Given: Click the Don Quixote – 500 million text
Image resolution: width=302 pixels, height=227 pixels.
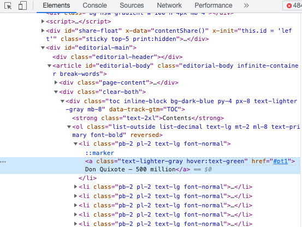Looking at the screenshot, I should tap(131, 169).
